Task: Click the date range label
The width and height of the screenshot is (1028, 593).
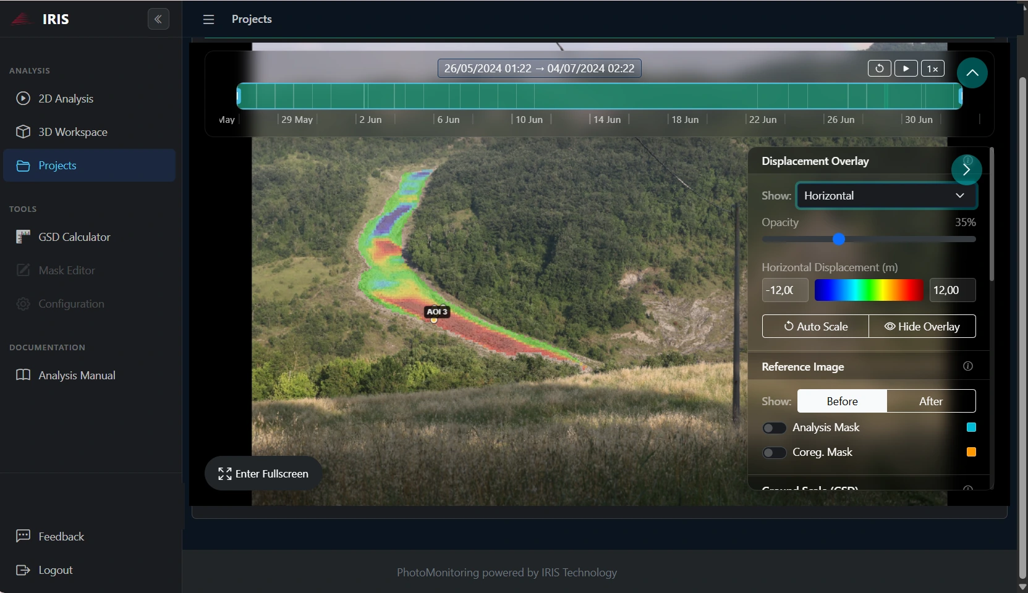Action: click(539, 69)
